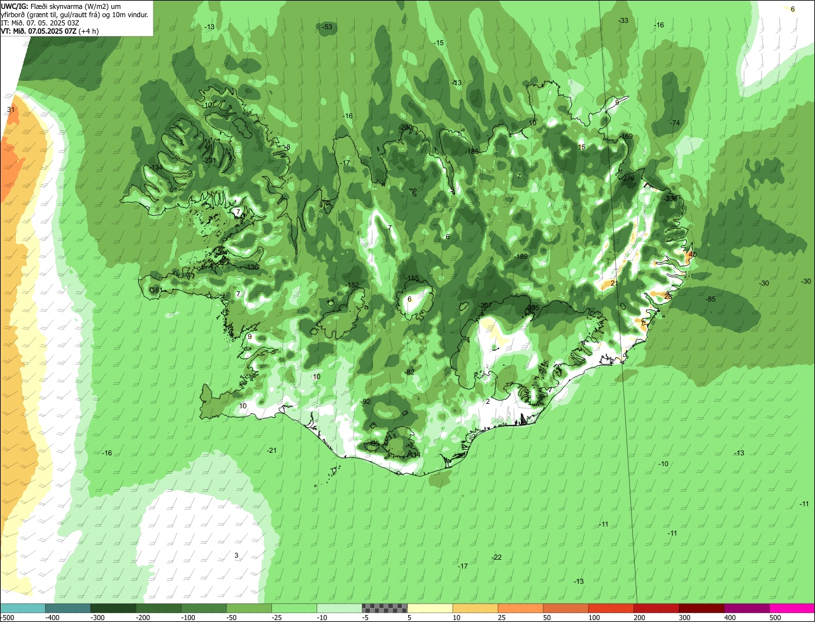Click the red swatch between 200 and 300

tap(656, 609)
